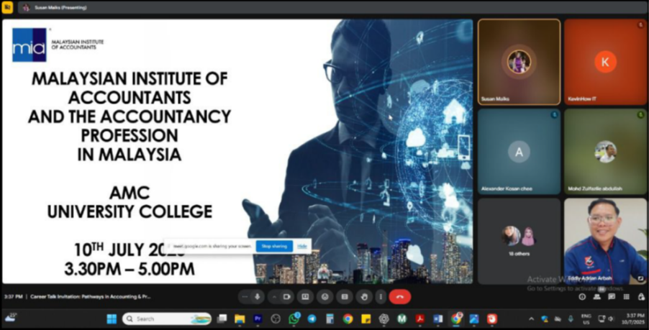This screenshot has height=330, width=649.
Task: Open Sticky Notes from taskbar
Action: [366, 318]
